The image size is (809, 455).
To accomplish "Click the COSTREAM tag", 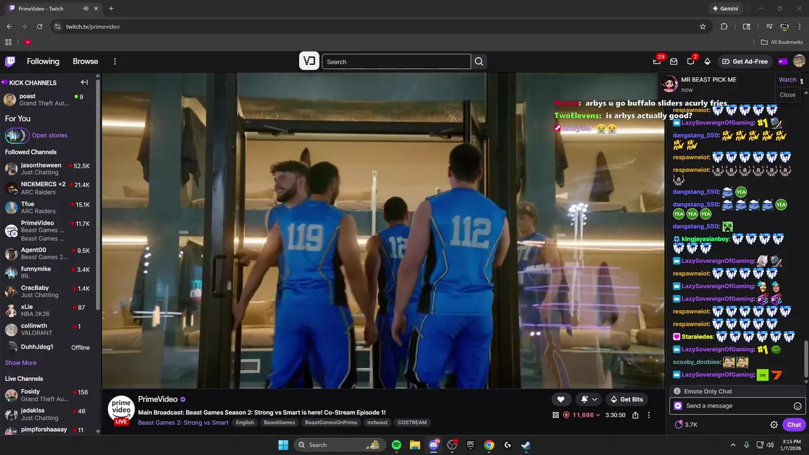I will click(412, 423).
